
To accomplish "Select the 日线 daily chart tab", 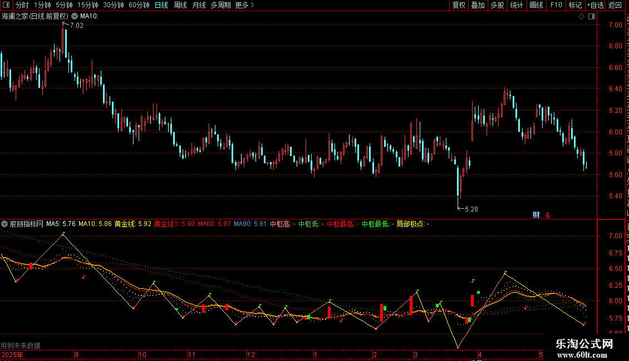I will click(x=161, y=5).
